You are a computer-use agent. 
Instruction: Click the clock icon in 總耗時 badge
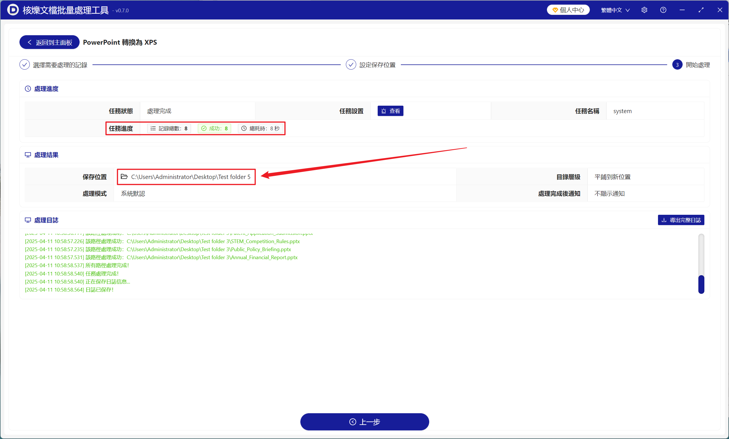[x=244, y=128]
